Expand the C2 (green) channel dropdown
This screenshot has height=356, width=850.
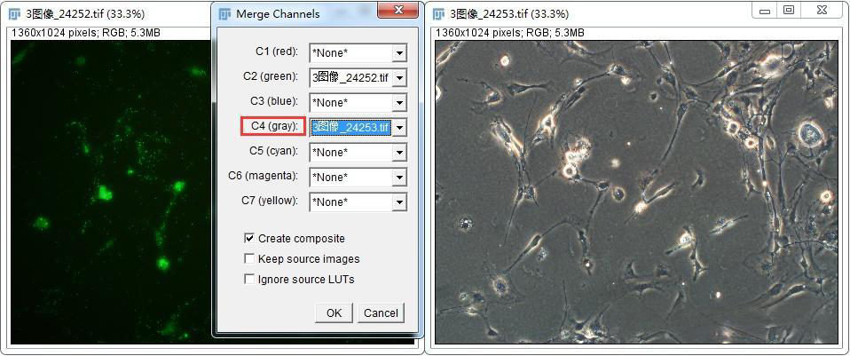point(399,78)
